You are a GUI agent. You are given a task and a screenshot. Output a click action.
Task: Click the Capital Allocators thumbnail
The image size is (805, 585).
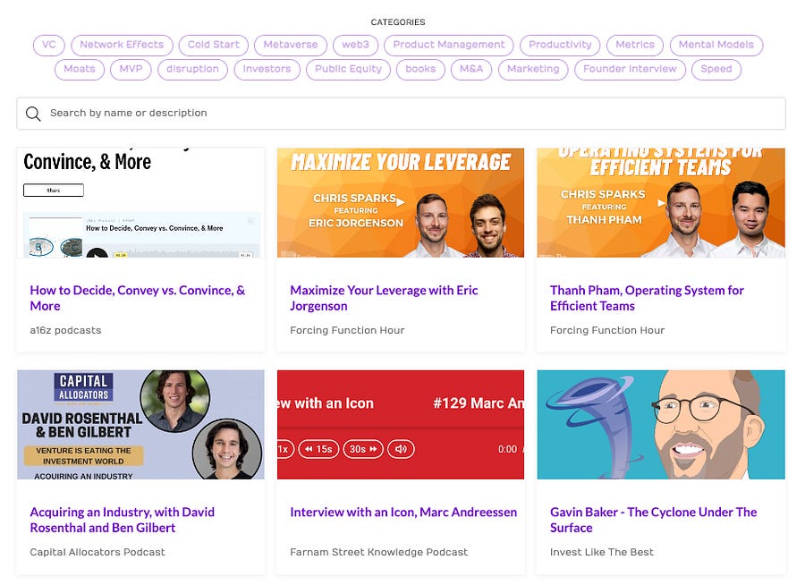point(140,425)
